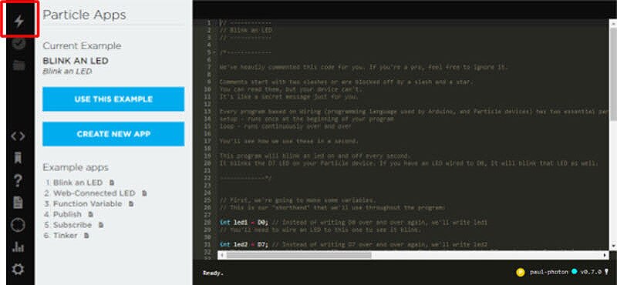Click the editor's horizontal scrollbar thumb
The width and height of the screenshot is (617, 285).
click(298, 256)
